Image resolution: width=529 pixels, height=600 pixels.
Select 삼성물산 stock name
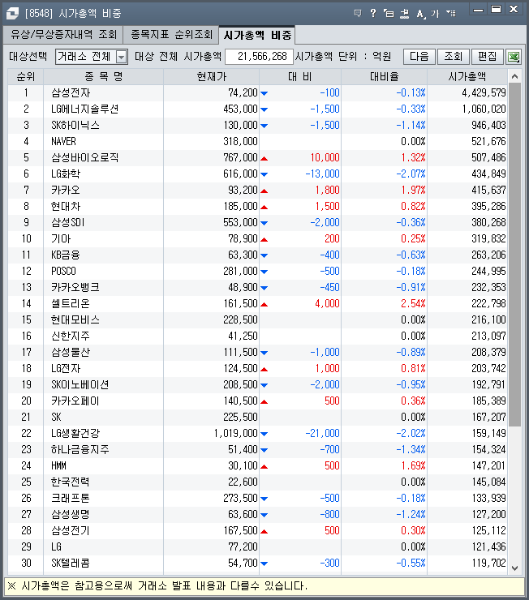pyautogui.click(x=71, y=352)
